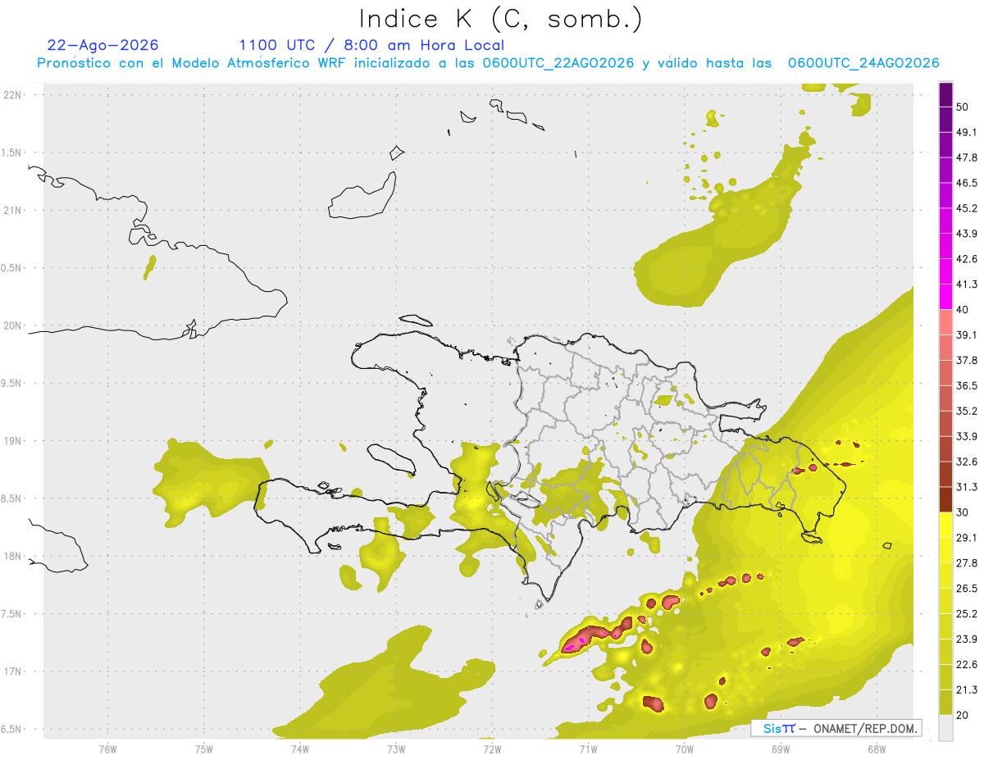The image size is (984, 760).
Task: Click the colorbar value '46.5'
Action: click(967, 183)
